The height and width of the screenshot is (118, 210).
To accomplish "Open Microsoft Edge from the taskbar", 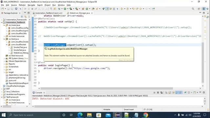I will pyautogui.click(x=80, y=115).
